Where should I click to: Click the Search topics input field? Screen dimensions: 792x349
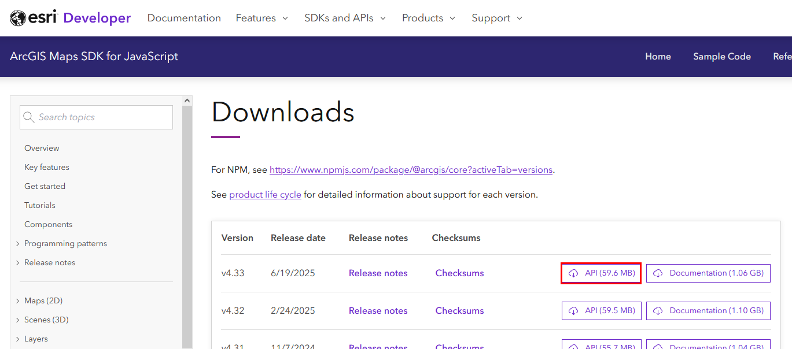tap(96, 117)
